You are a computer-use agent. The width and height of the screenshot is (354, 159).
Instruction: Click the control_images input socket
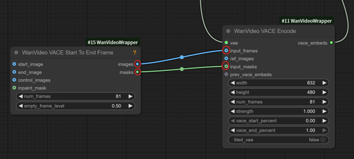click(14, 80)
